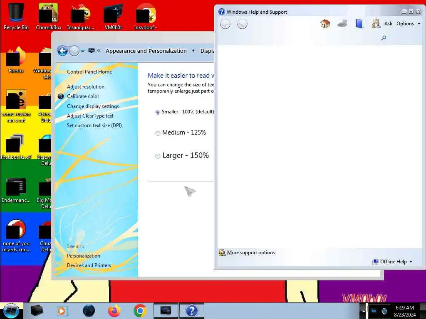Open the VM0b0t desktop icon
The width and height of the screenshot is (426, 319).
click(113, 16)
